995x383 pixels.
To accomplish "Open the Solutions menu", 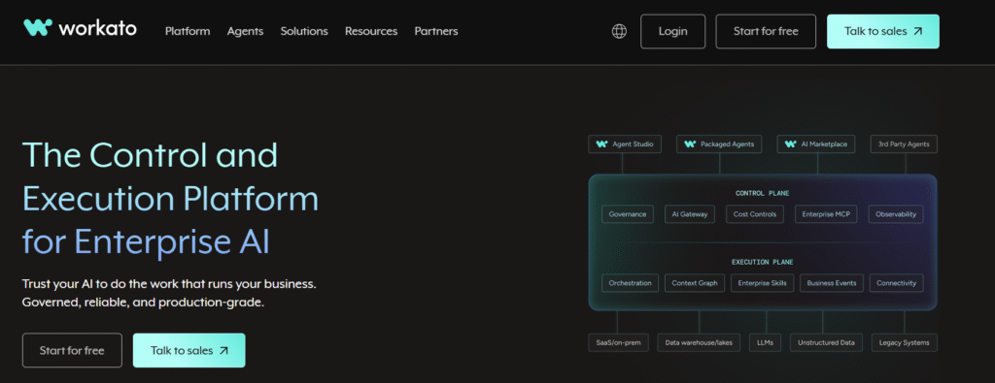I will pos(304,31).
